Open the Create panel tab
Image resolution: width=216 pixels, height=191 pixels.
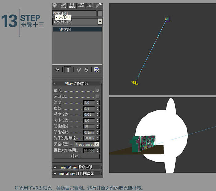pyautogui.click(x=55, y=6)
